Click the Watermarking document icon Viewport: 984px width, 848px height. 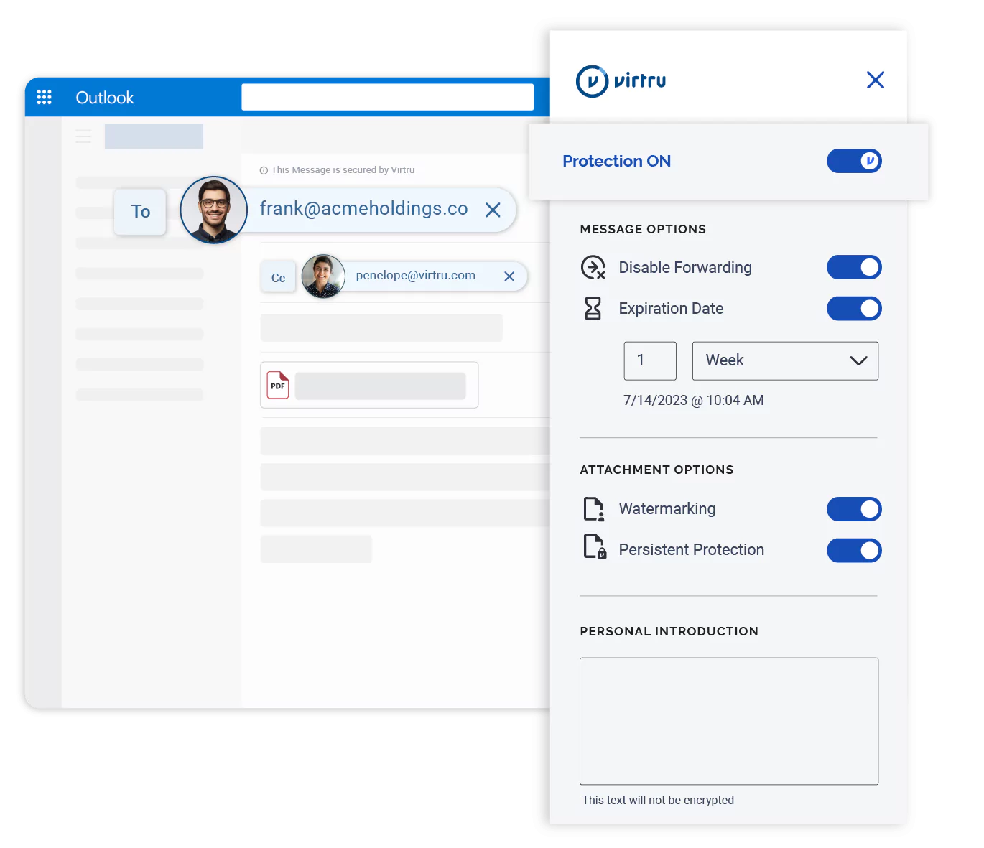[x=593, y=509]
